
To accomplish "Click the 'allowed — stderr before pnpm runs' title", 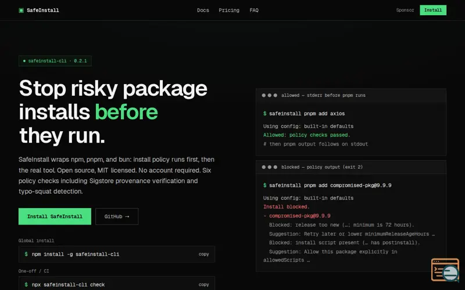I will [x=323, y=95].
